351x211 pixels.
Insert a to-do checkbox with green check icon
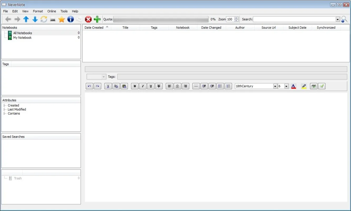click(x=322, y=86)
